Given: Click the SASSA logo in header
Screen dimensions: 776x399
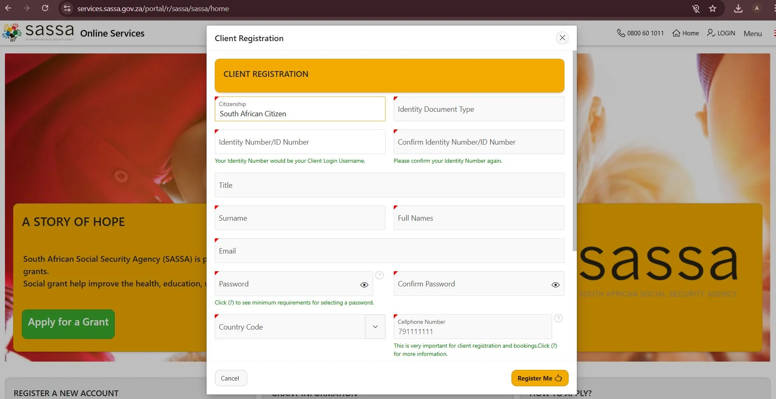Looking at the screenshot, I should (38, 32).
